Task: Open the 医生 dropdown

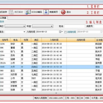Action: [x=15, y=32]
